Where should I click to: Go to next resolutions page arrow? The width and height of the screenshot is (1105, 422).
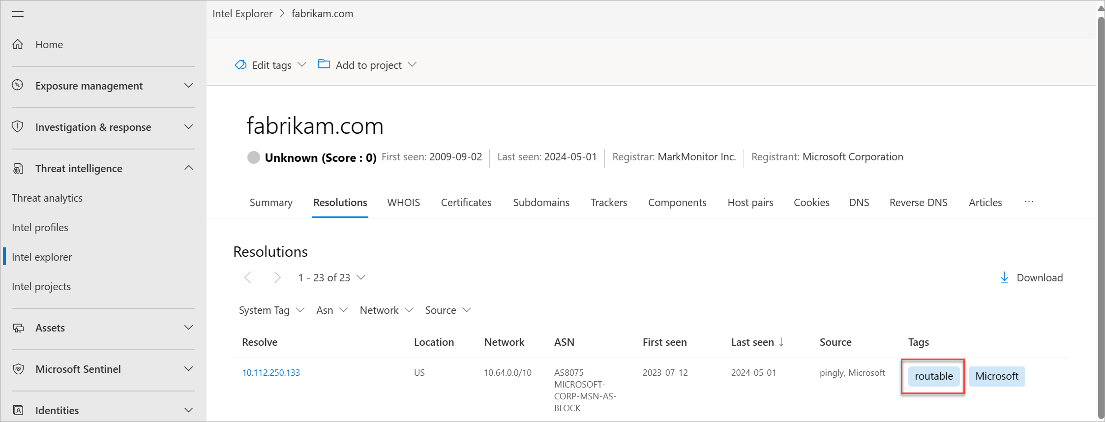tap(277, 277)
